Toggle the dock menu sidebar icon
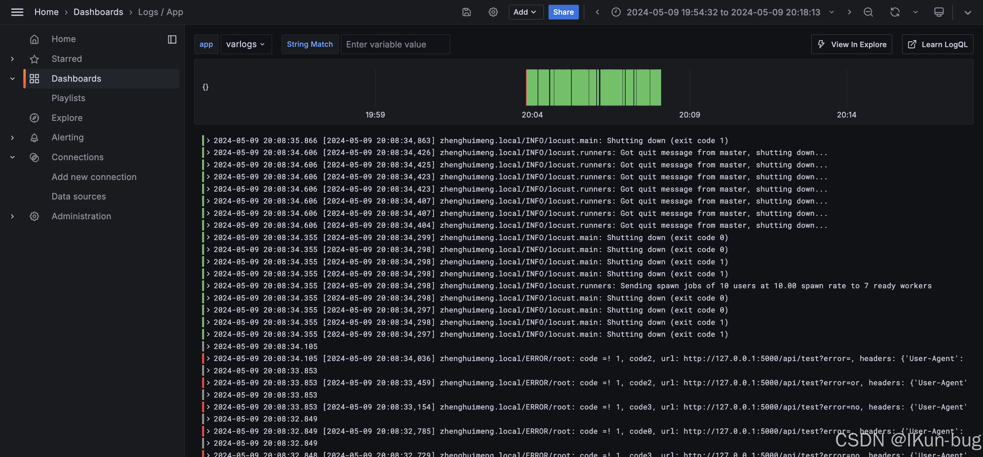The width and height of the screenshot is (983, 457). coord(172,39)
